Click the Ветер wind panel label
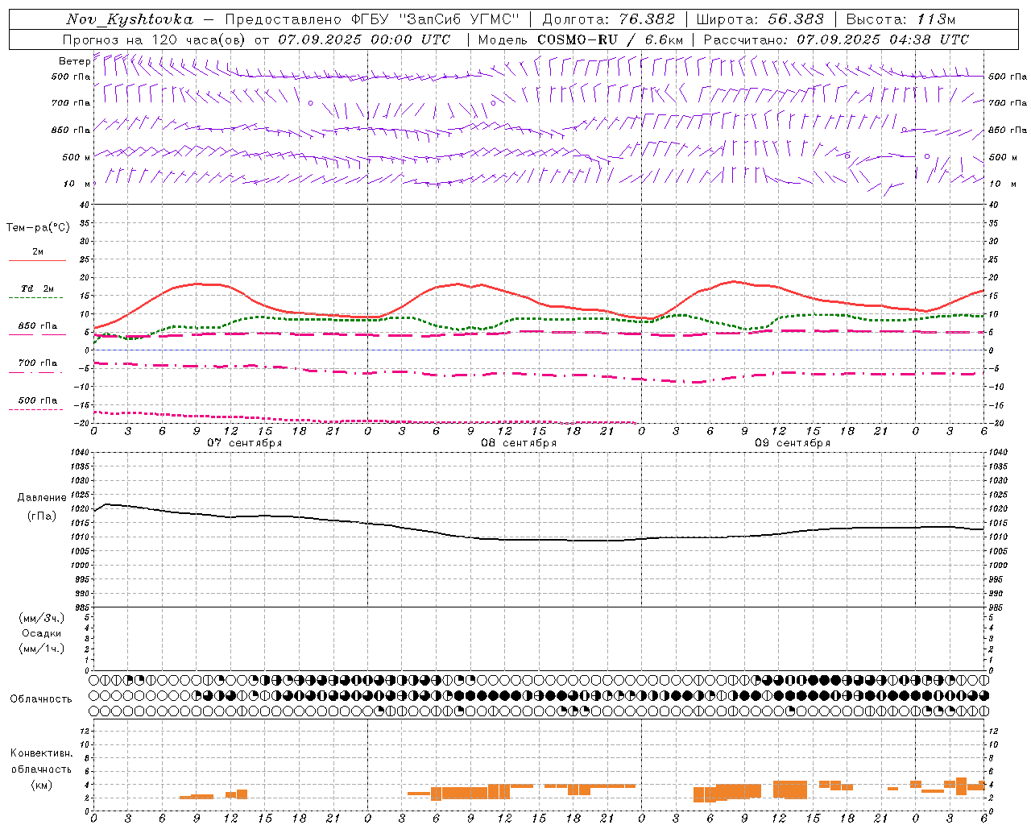 pos(74,61)
